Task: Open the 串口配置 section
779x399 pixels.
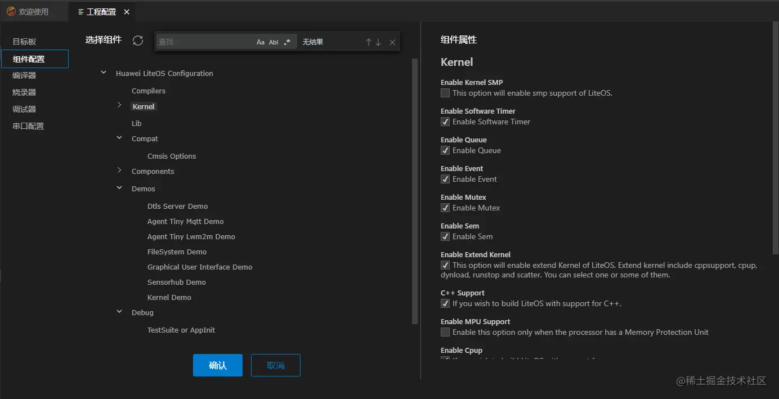Action: tap(28, 126)
